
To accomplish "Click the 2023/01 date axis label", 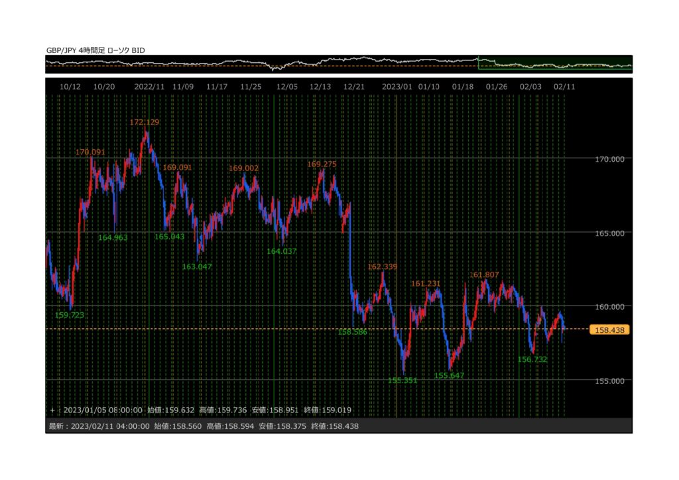I will pos(397,87).
